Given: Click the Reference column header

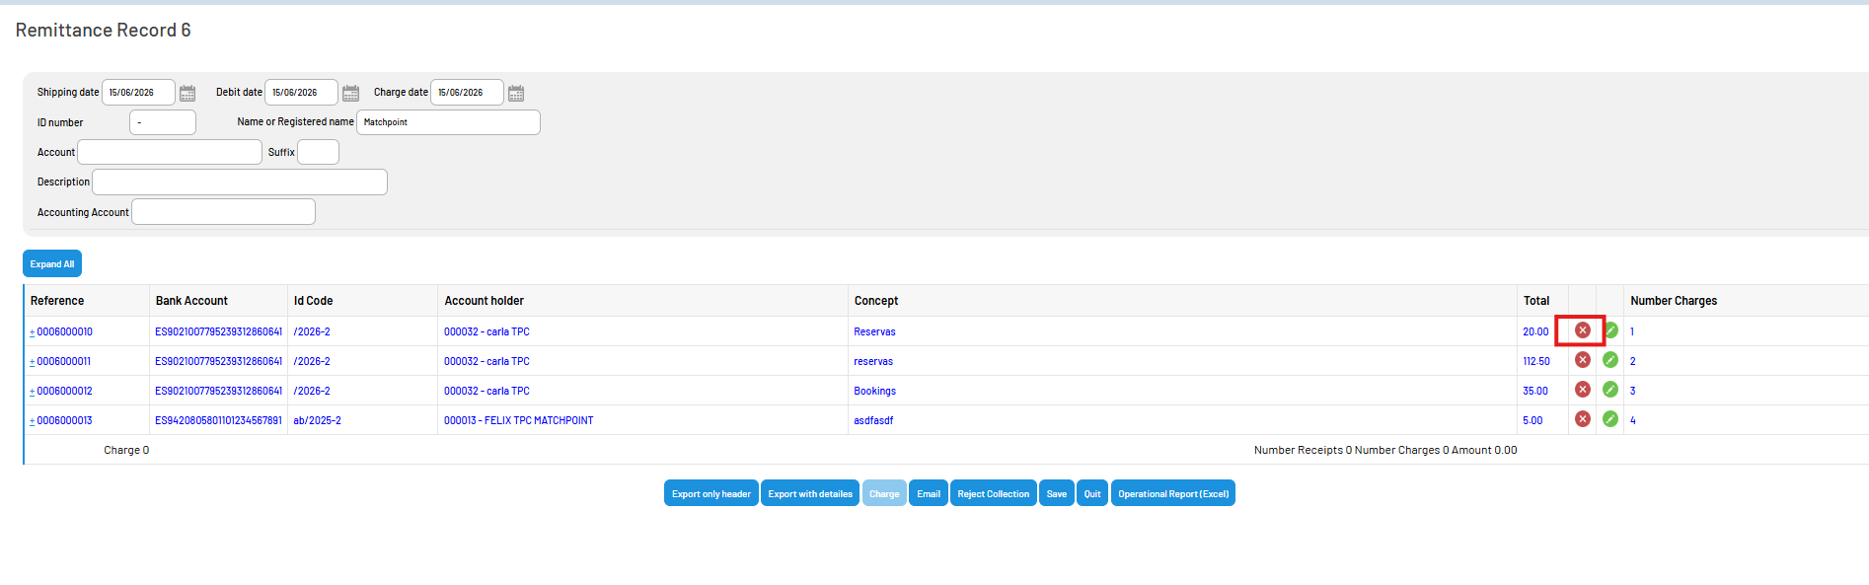Looking at the screenshot, I should point(57,301).
